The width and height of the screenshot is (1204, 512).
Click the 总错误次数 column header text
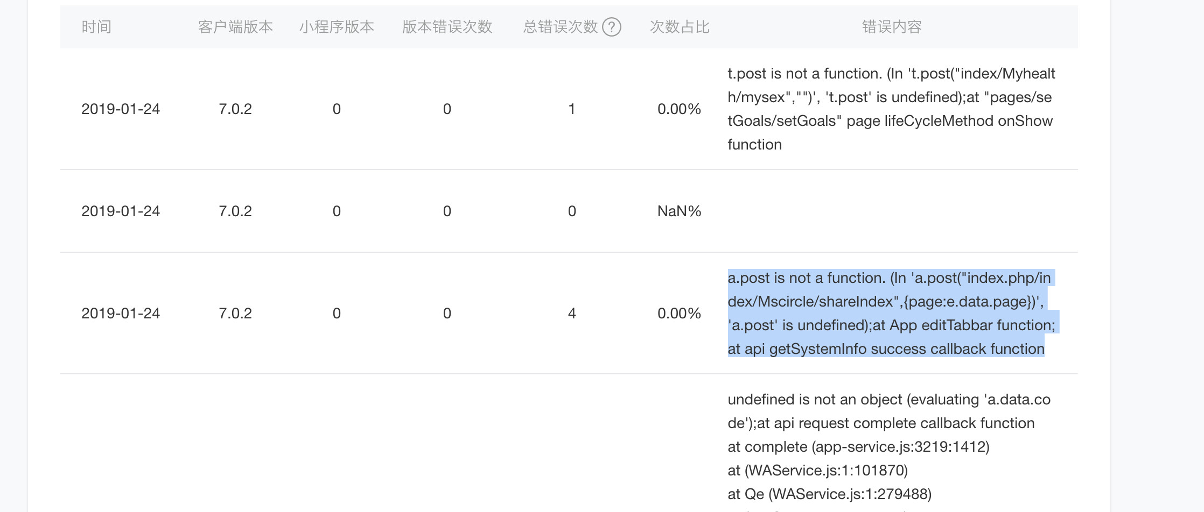560,27
